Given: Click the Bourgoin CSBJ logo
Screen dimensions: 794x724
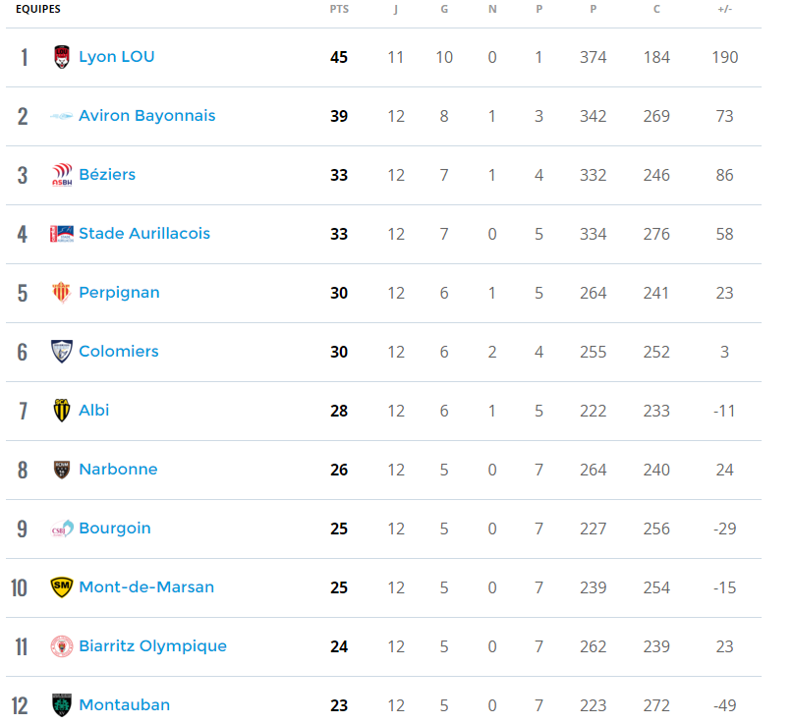Looking at the screenshot, I should pos(62,529).
